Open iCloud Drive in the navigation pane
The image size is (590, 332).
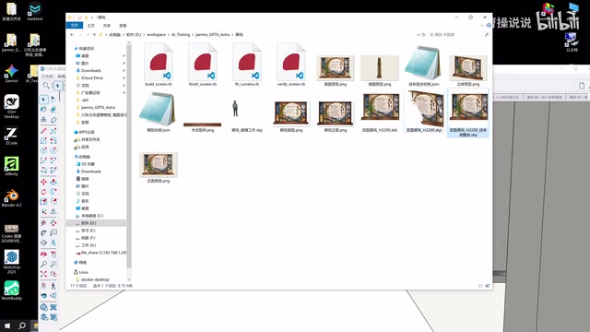pos(92,77)
